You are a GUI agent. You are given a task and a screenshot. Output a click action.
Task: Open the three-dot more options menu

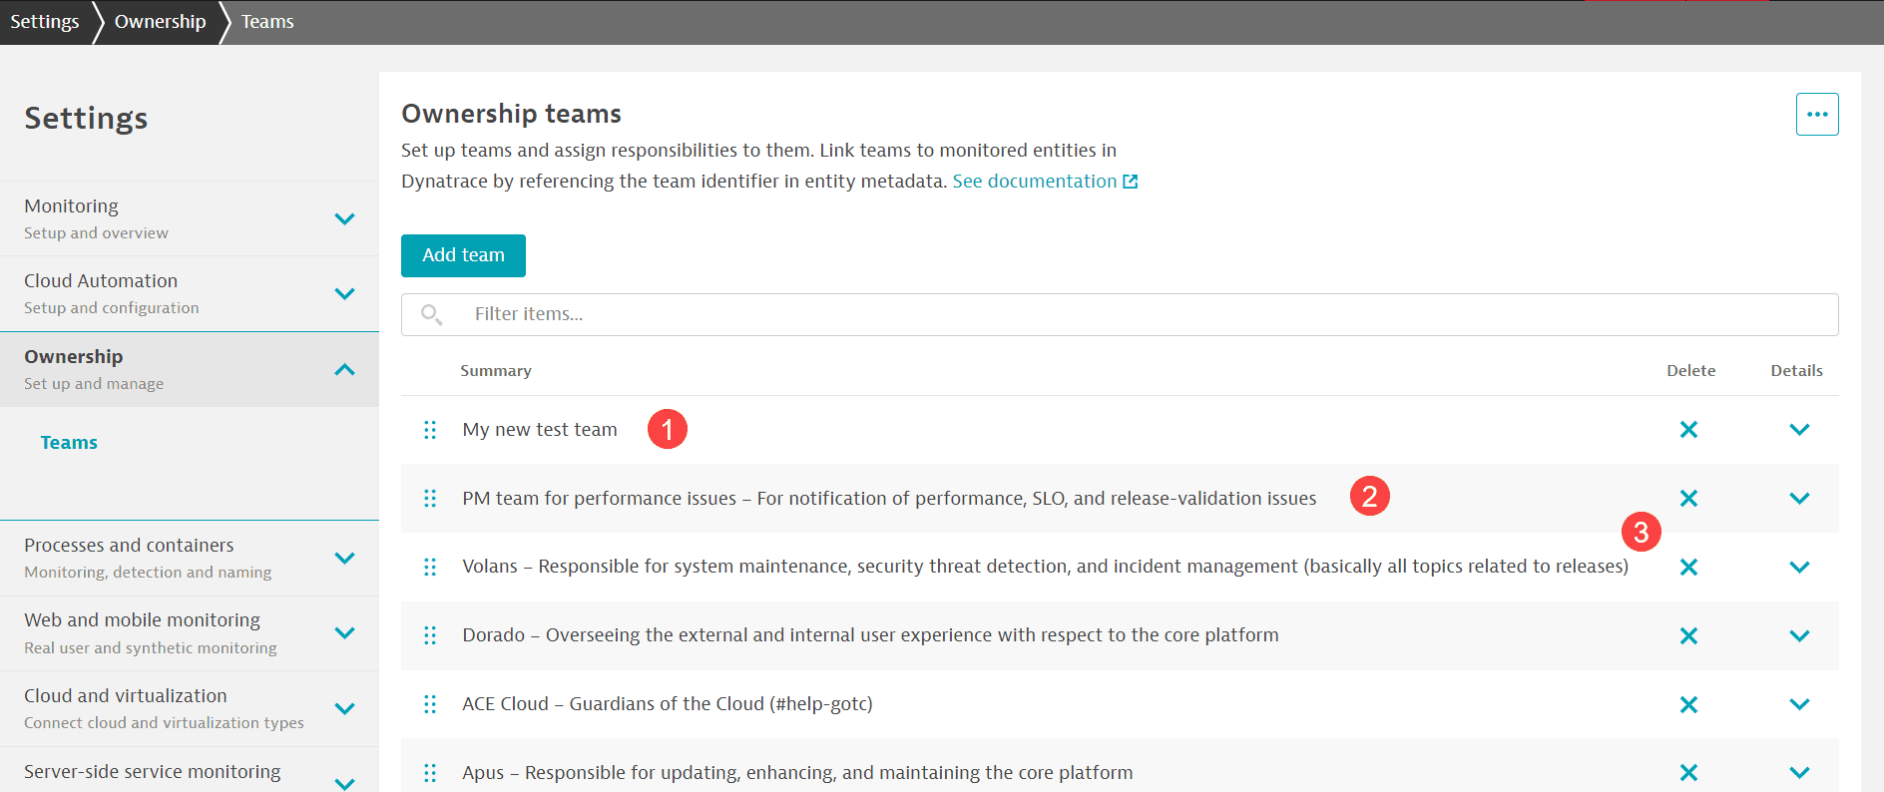[x=1816, y=115]
